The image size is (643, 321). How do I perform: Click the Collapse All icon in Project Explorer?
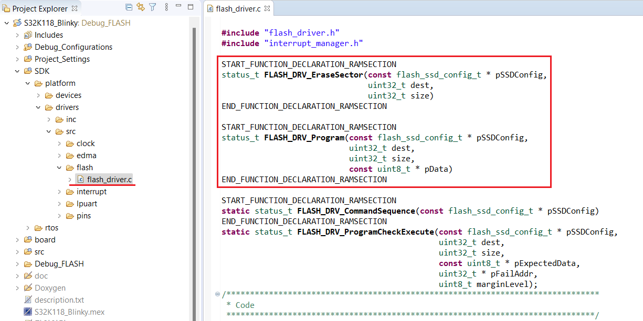(129, 7)
